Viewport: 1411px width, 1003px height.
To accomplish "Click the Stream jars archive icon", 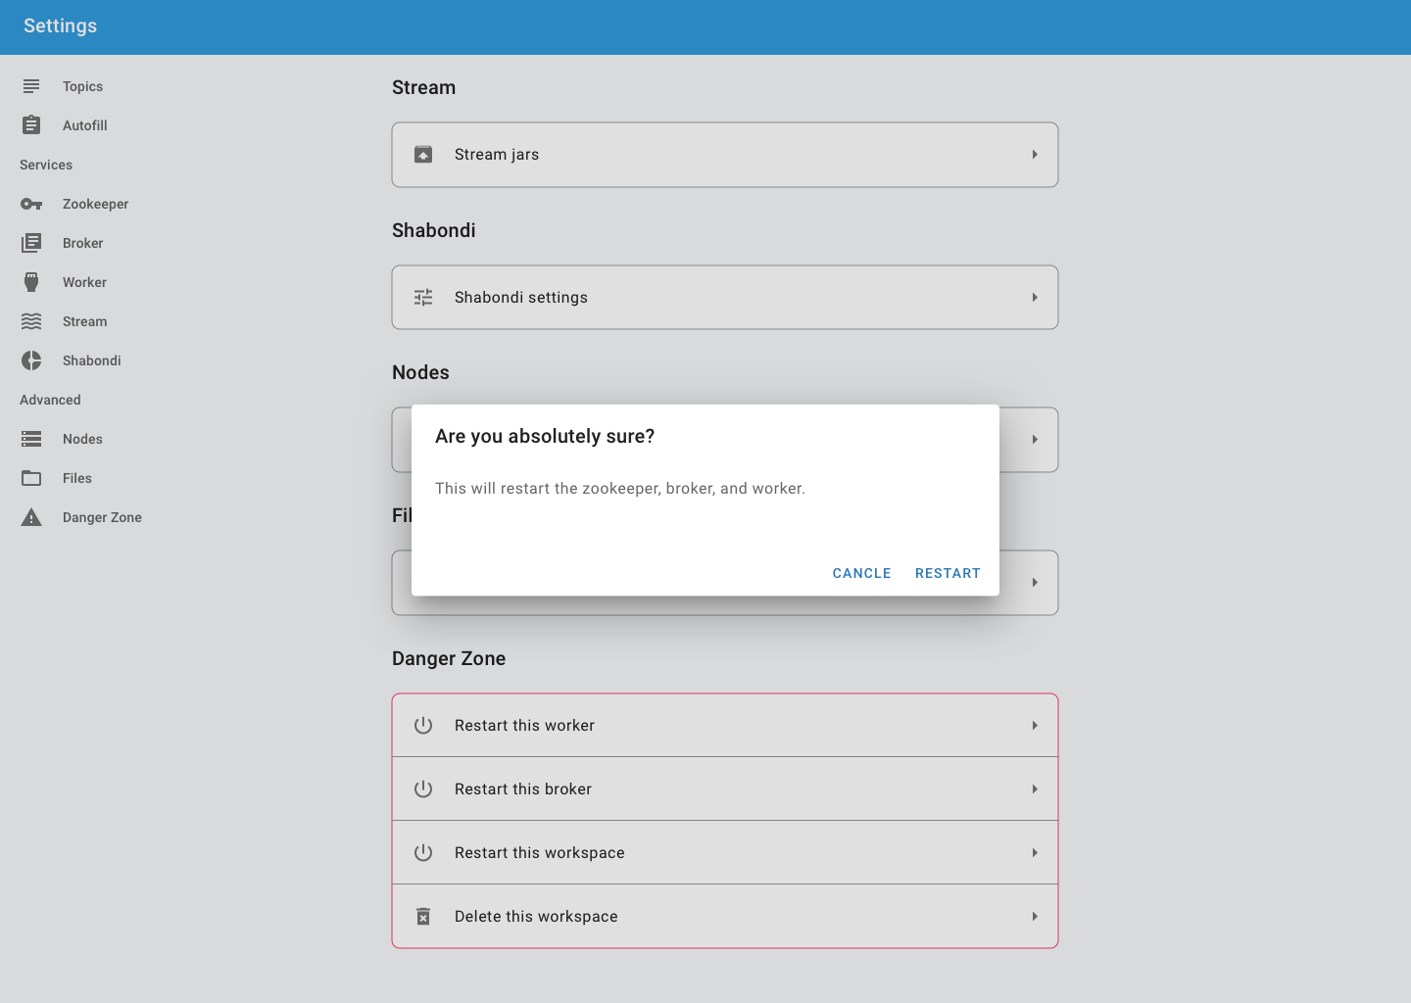I will [423, 155].
